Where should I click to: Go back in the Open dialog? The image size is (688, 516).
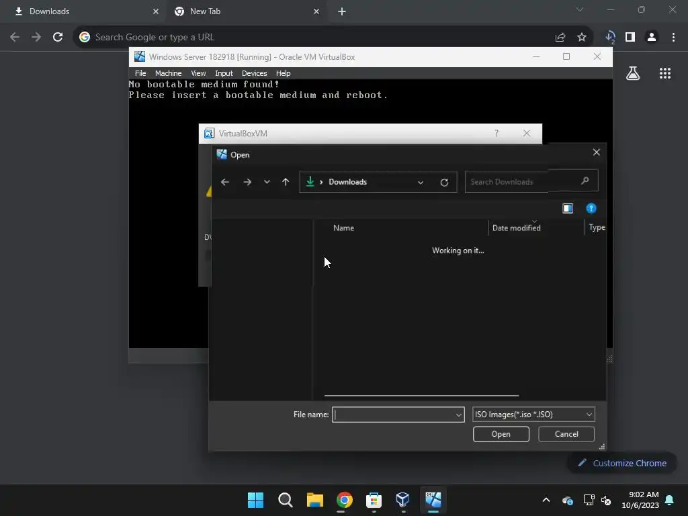(x=225, y=182)
